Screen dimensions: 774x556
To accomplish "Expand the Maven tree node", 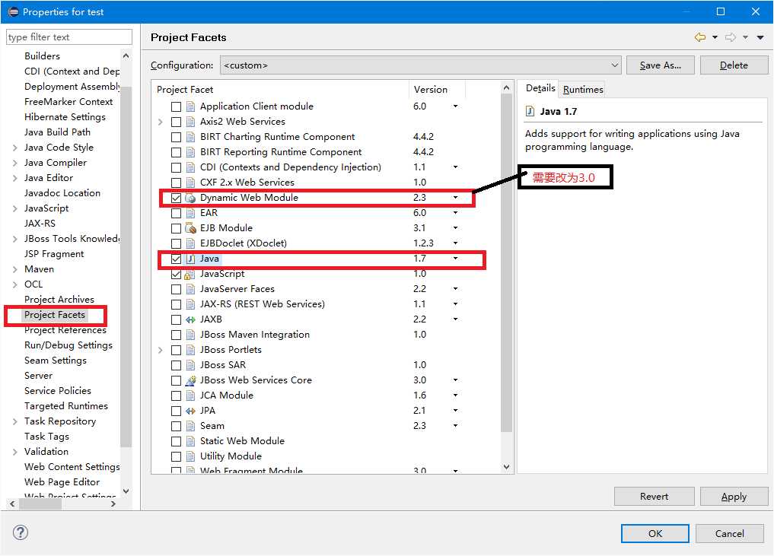I will (14, 269).
